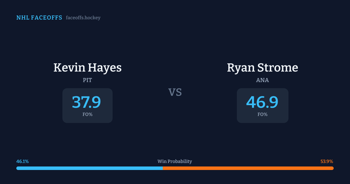Click the PIT team abbreviation

coord(87,80)
